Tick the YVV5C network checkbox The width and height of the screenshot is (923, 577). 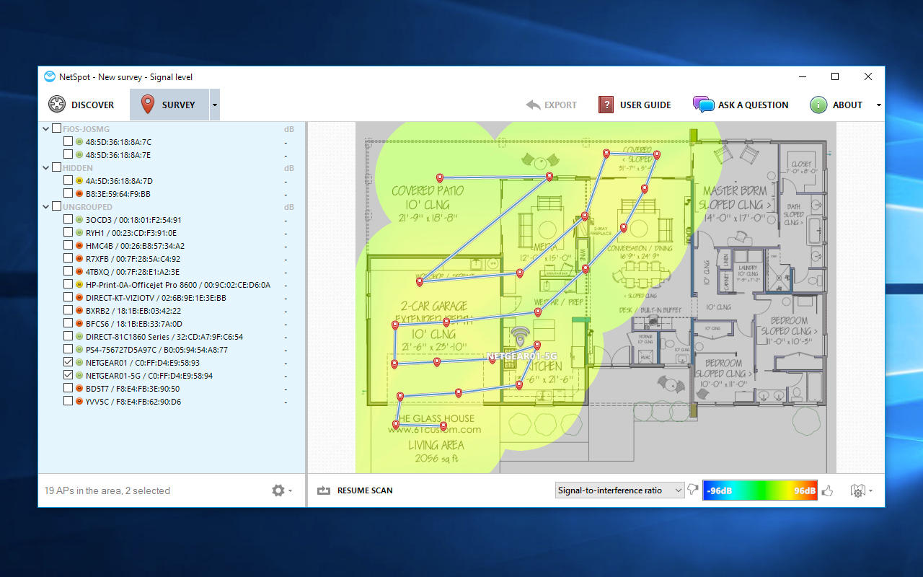(x=68, y=401)
